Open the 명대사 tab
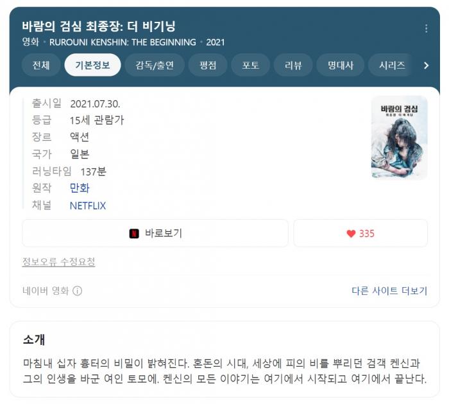This screenshot has width=449, height=404. 340,65
